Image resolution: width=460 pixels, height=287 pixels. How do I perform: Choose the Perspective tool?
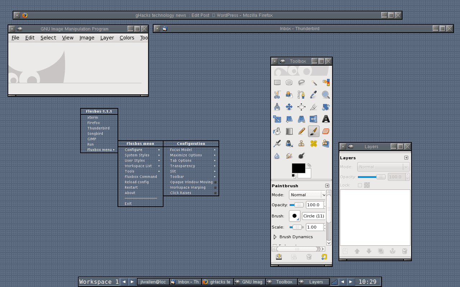click(302, 119)
